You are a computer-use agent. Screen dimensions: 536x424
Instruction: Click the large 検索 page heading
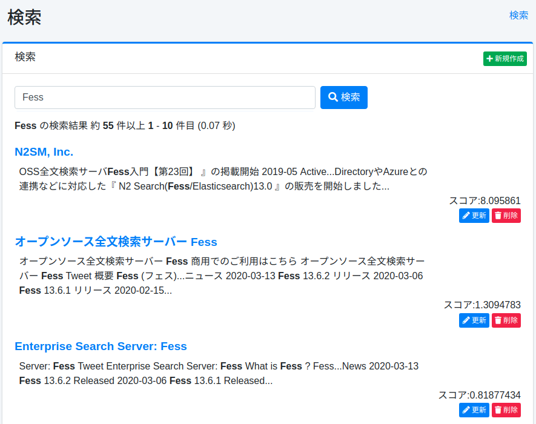(x=24, y=18)
